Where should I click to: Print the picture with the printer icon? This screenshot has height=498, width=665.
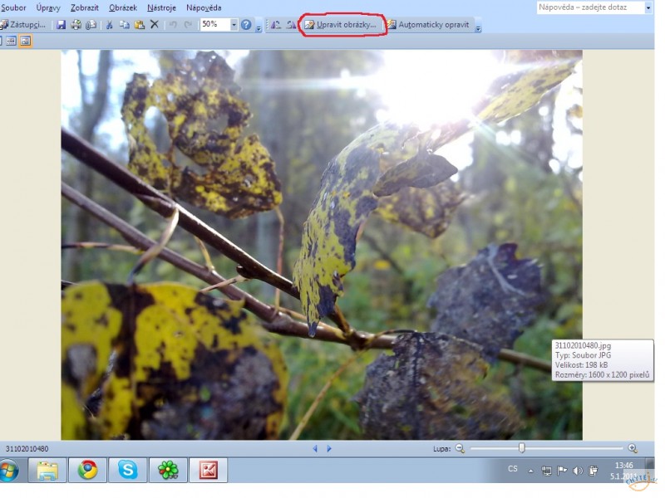pos(76,25)
